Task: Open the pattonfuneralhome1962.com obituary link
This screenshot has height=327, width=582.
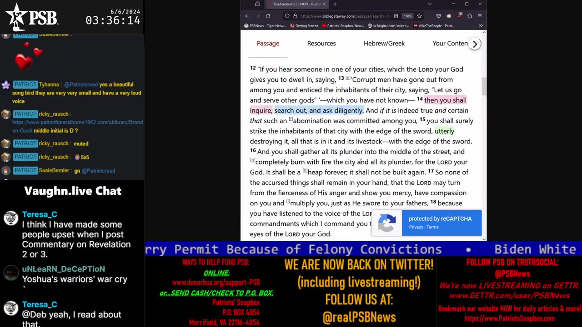Action: point(77,126)
